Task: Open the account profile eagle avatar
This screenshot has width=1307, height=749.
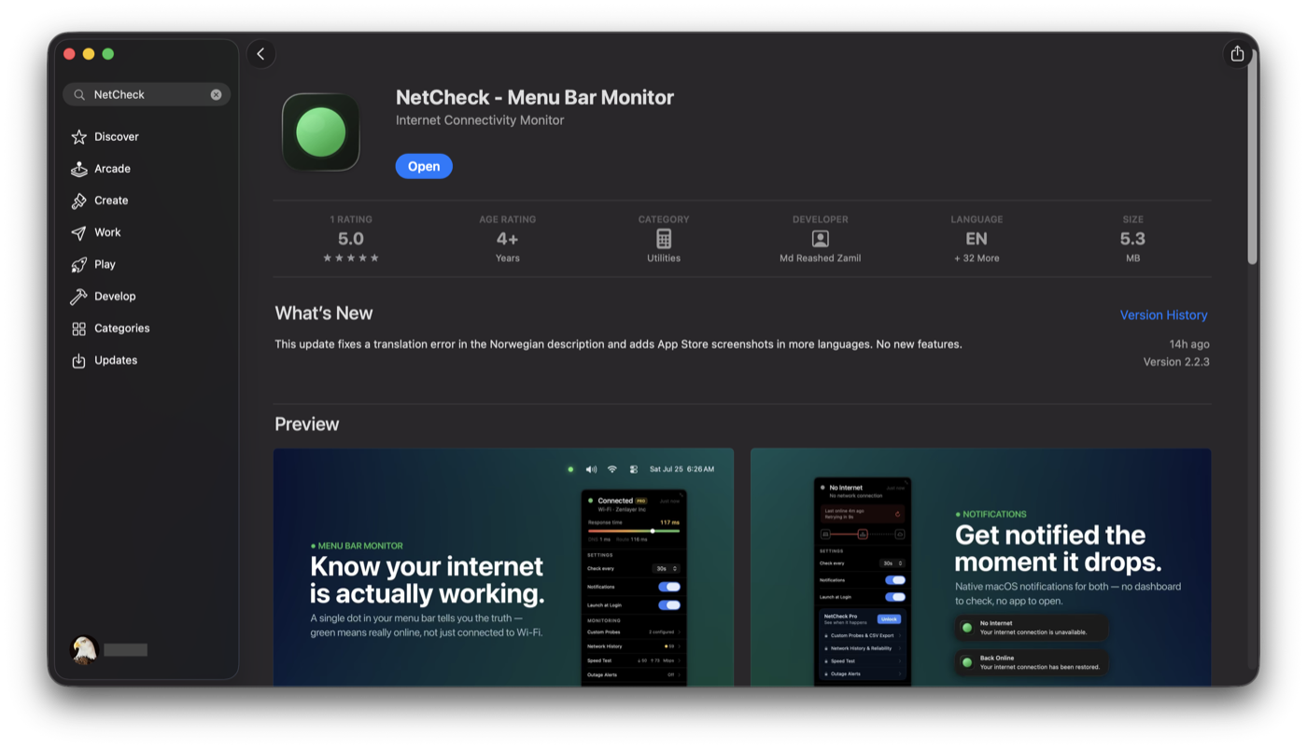Action: click(84, 649)
